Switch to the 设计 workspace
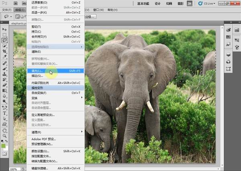This screenshot has height=171, width=241. coord(157,3)
